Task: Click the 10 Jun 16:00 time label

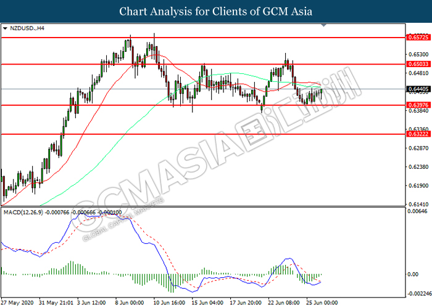Action: point(169,303)
